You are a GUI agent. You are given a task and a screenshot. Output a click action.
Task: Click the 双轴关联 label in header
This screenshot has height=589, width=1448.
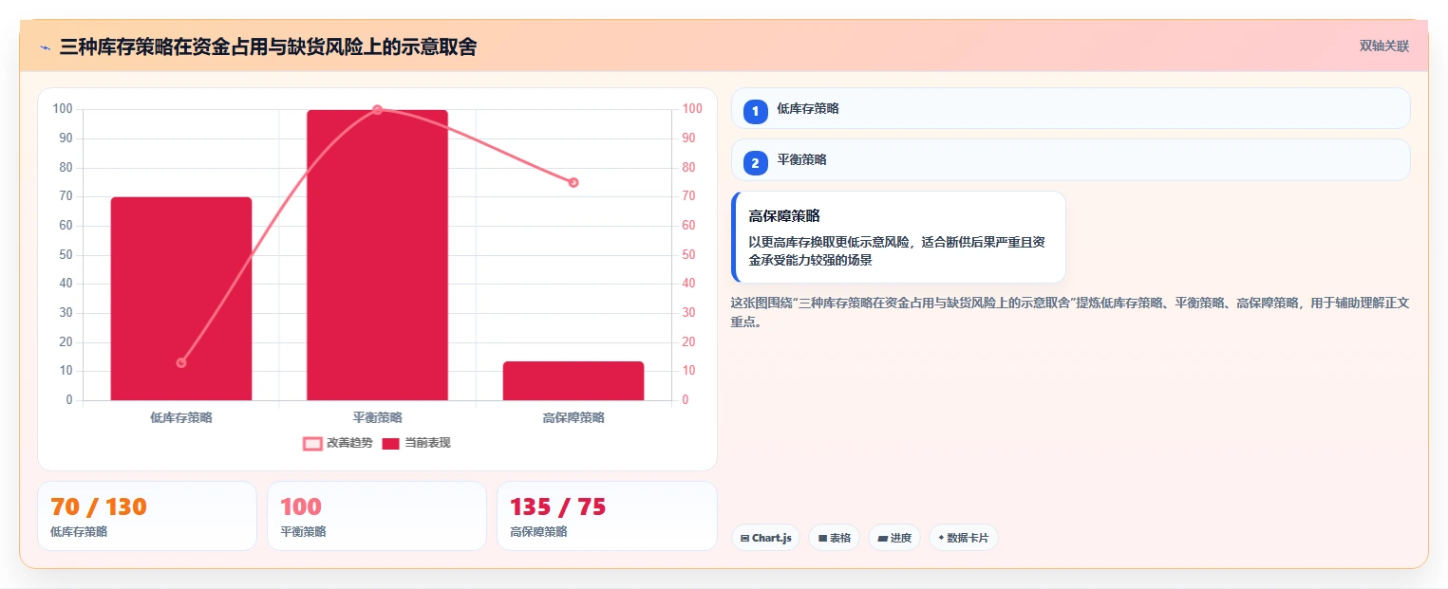point(1384,46)
